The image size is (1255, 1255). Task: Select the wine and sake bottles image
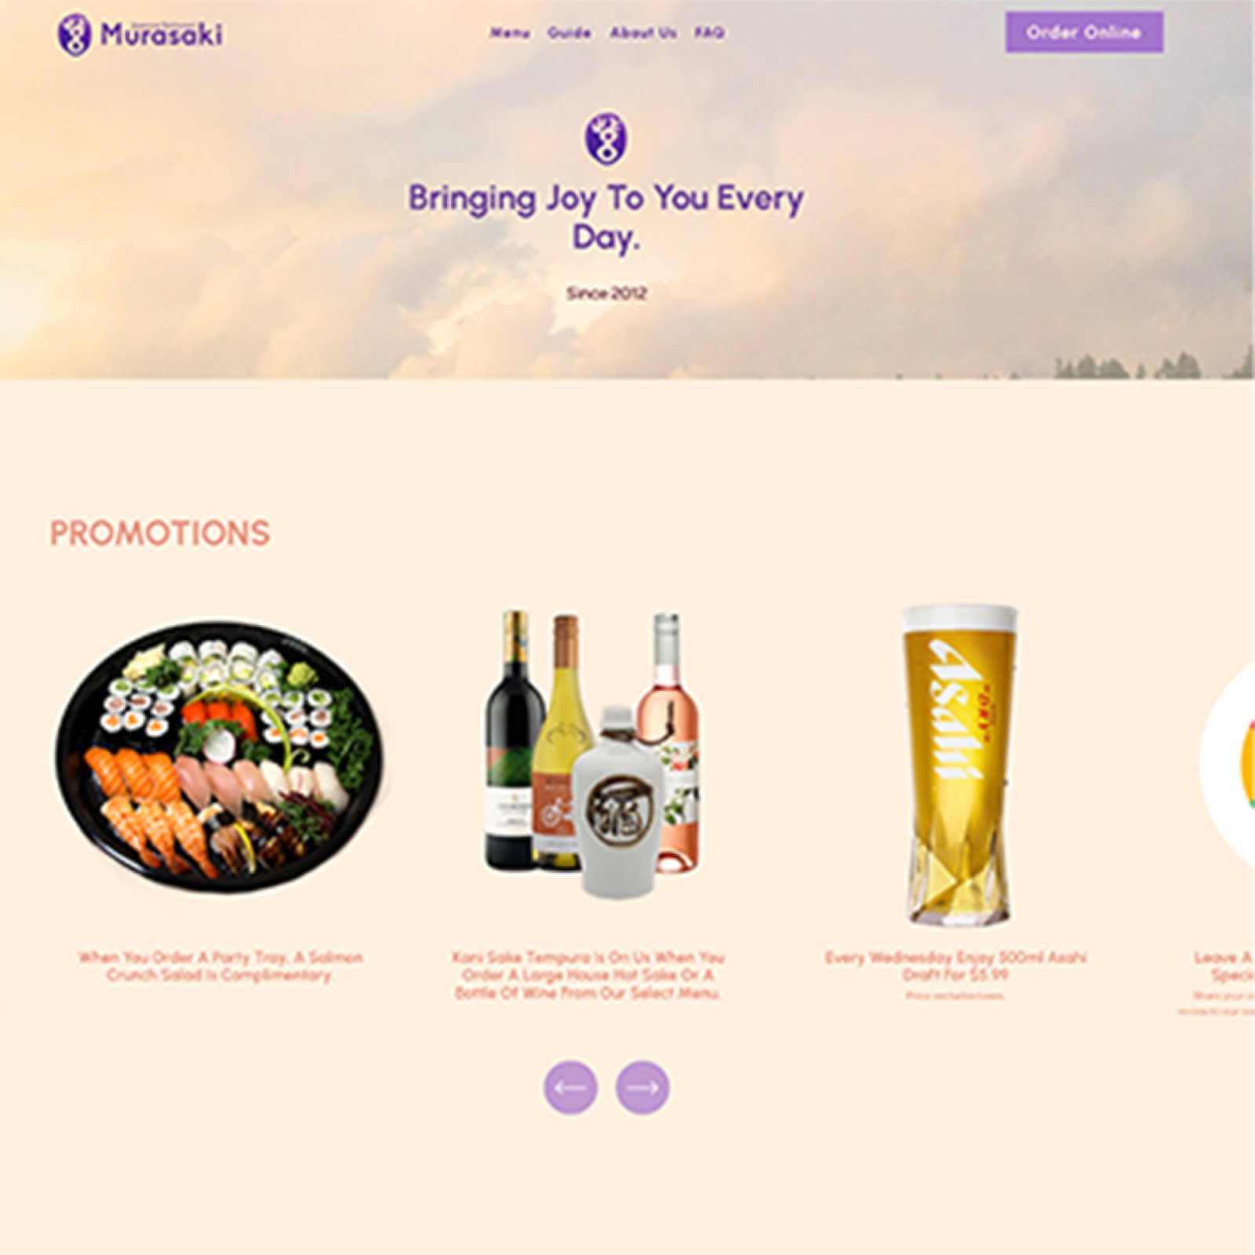pyautogui.click(x=592, y=753)
